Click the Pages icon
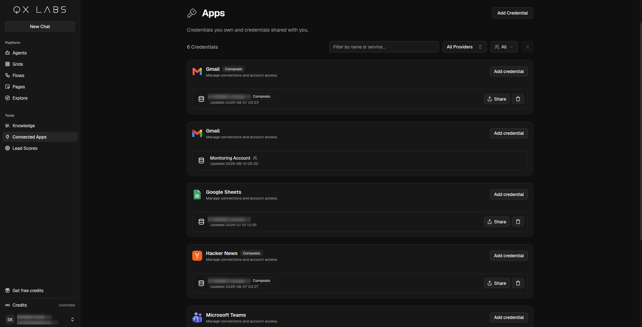This screenshot has width=642, height=327. tap(8, 87)
